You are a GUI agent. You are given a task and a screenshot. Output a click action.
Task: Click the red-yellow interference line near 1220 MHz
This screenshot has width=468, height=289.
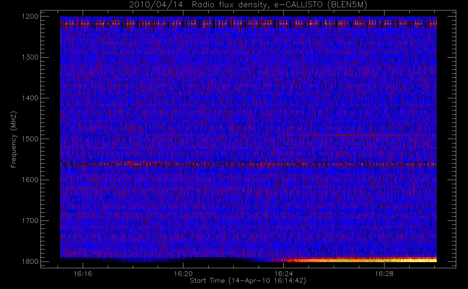(248, 24)
